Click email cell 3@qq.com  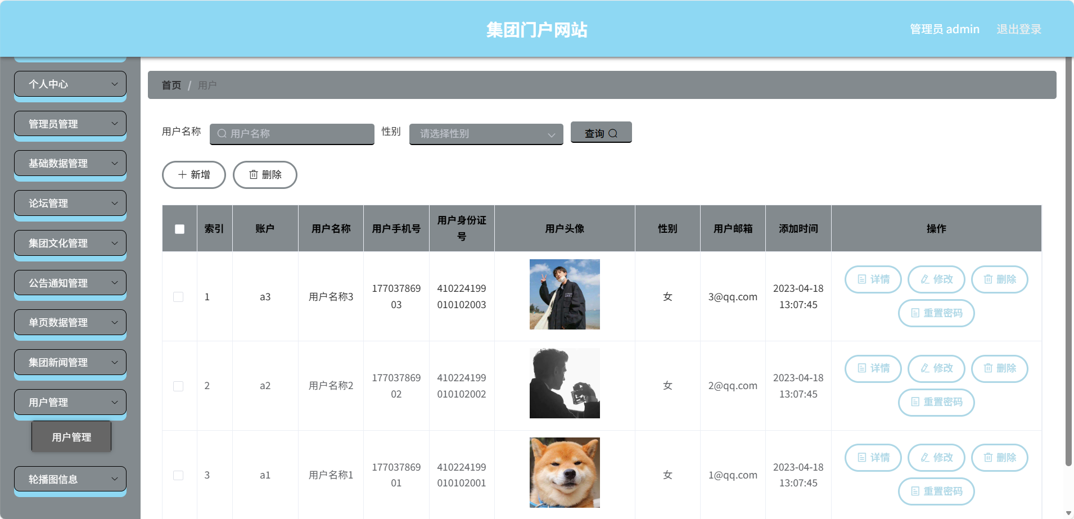(733, 297)
